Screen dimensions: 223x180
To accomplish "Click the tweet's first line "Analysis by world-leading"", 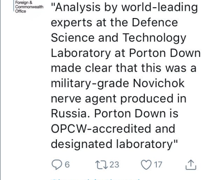I will coord(124,7).
